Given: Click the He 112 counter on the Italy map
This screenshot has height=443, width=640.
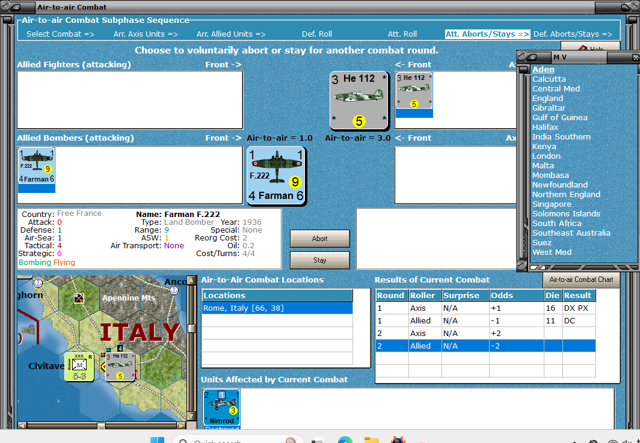Looking at the screenshot, I should coord(120,367).
